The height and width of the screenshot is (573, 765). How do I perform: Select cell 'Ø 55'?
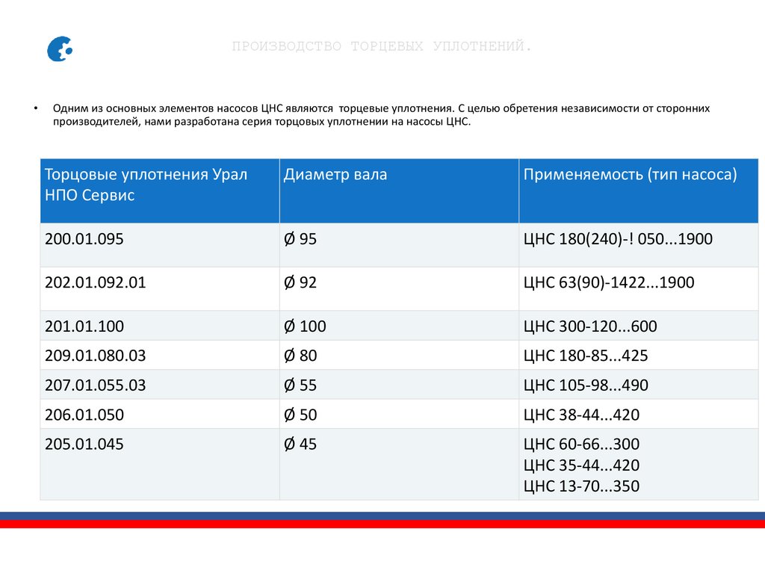click(399, 385)
